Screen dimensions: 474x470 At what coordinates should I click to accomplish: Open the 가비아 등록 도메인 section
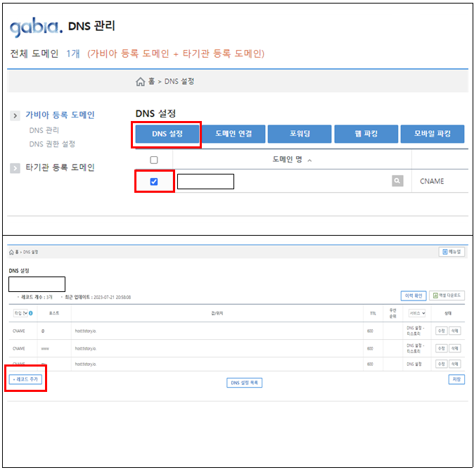pos(60,115)
